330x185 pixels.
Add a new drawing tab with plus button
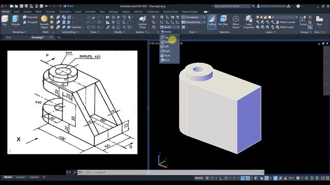pos(59,38)
